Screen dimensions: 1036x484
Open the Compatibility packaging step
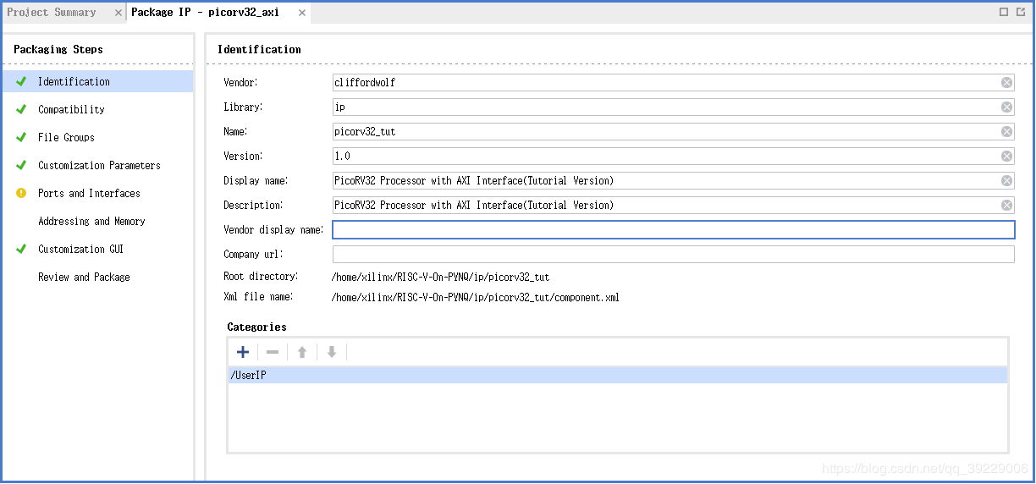71,110
